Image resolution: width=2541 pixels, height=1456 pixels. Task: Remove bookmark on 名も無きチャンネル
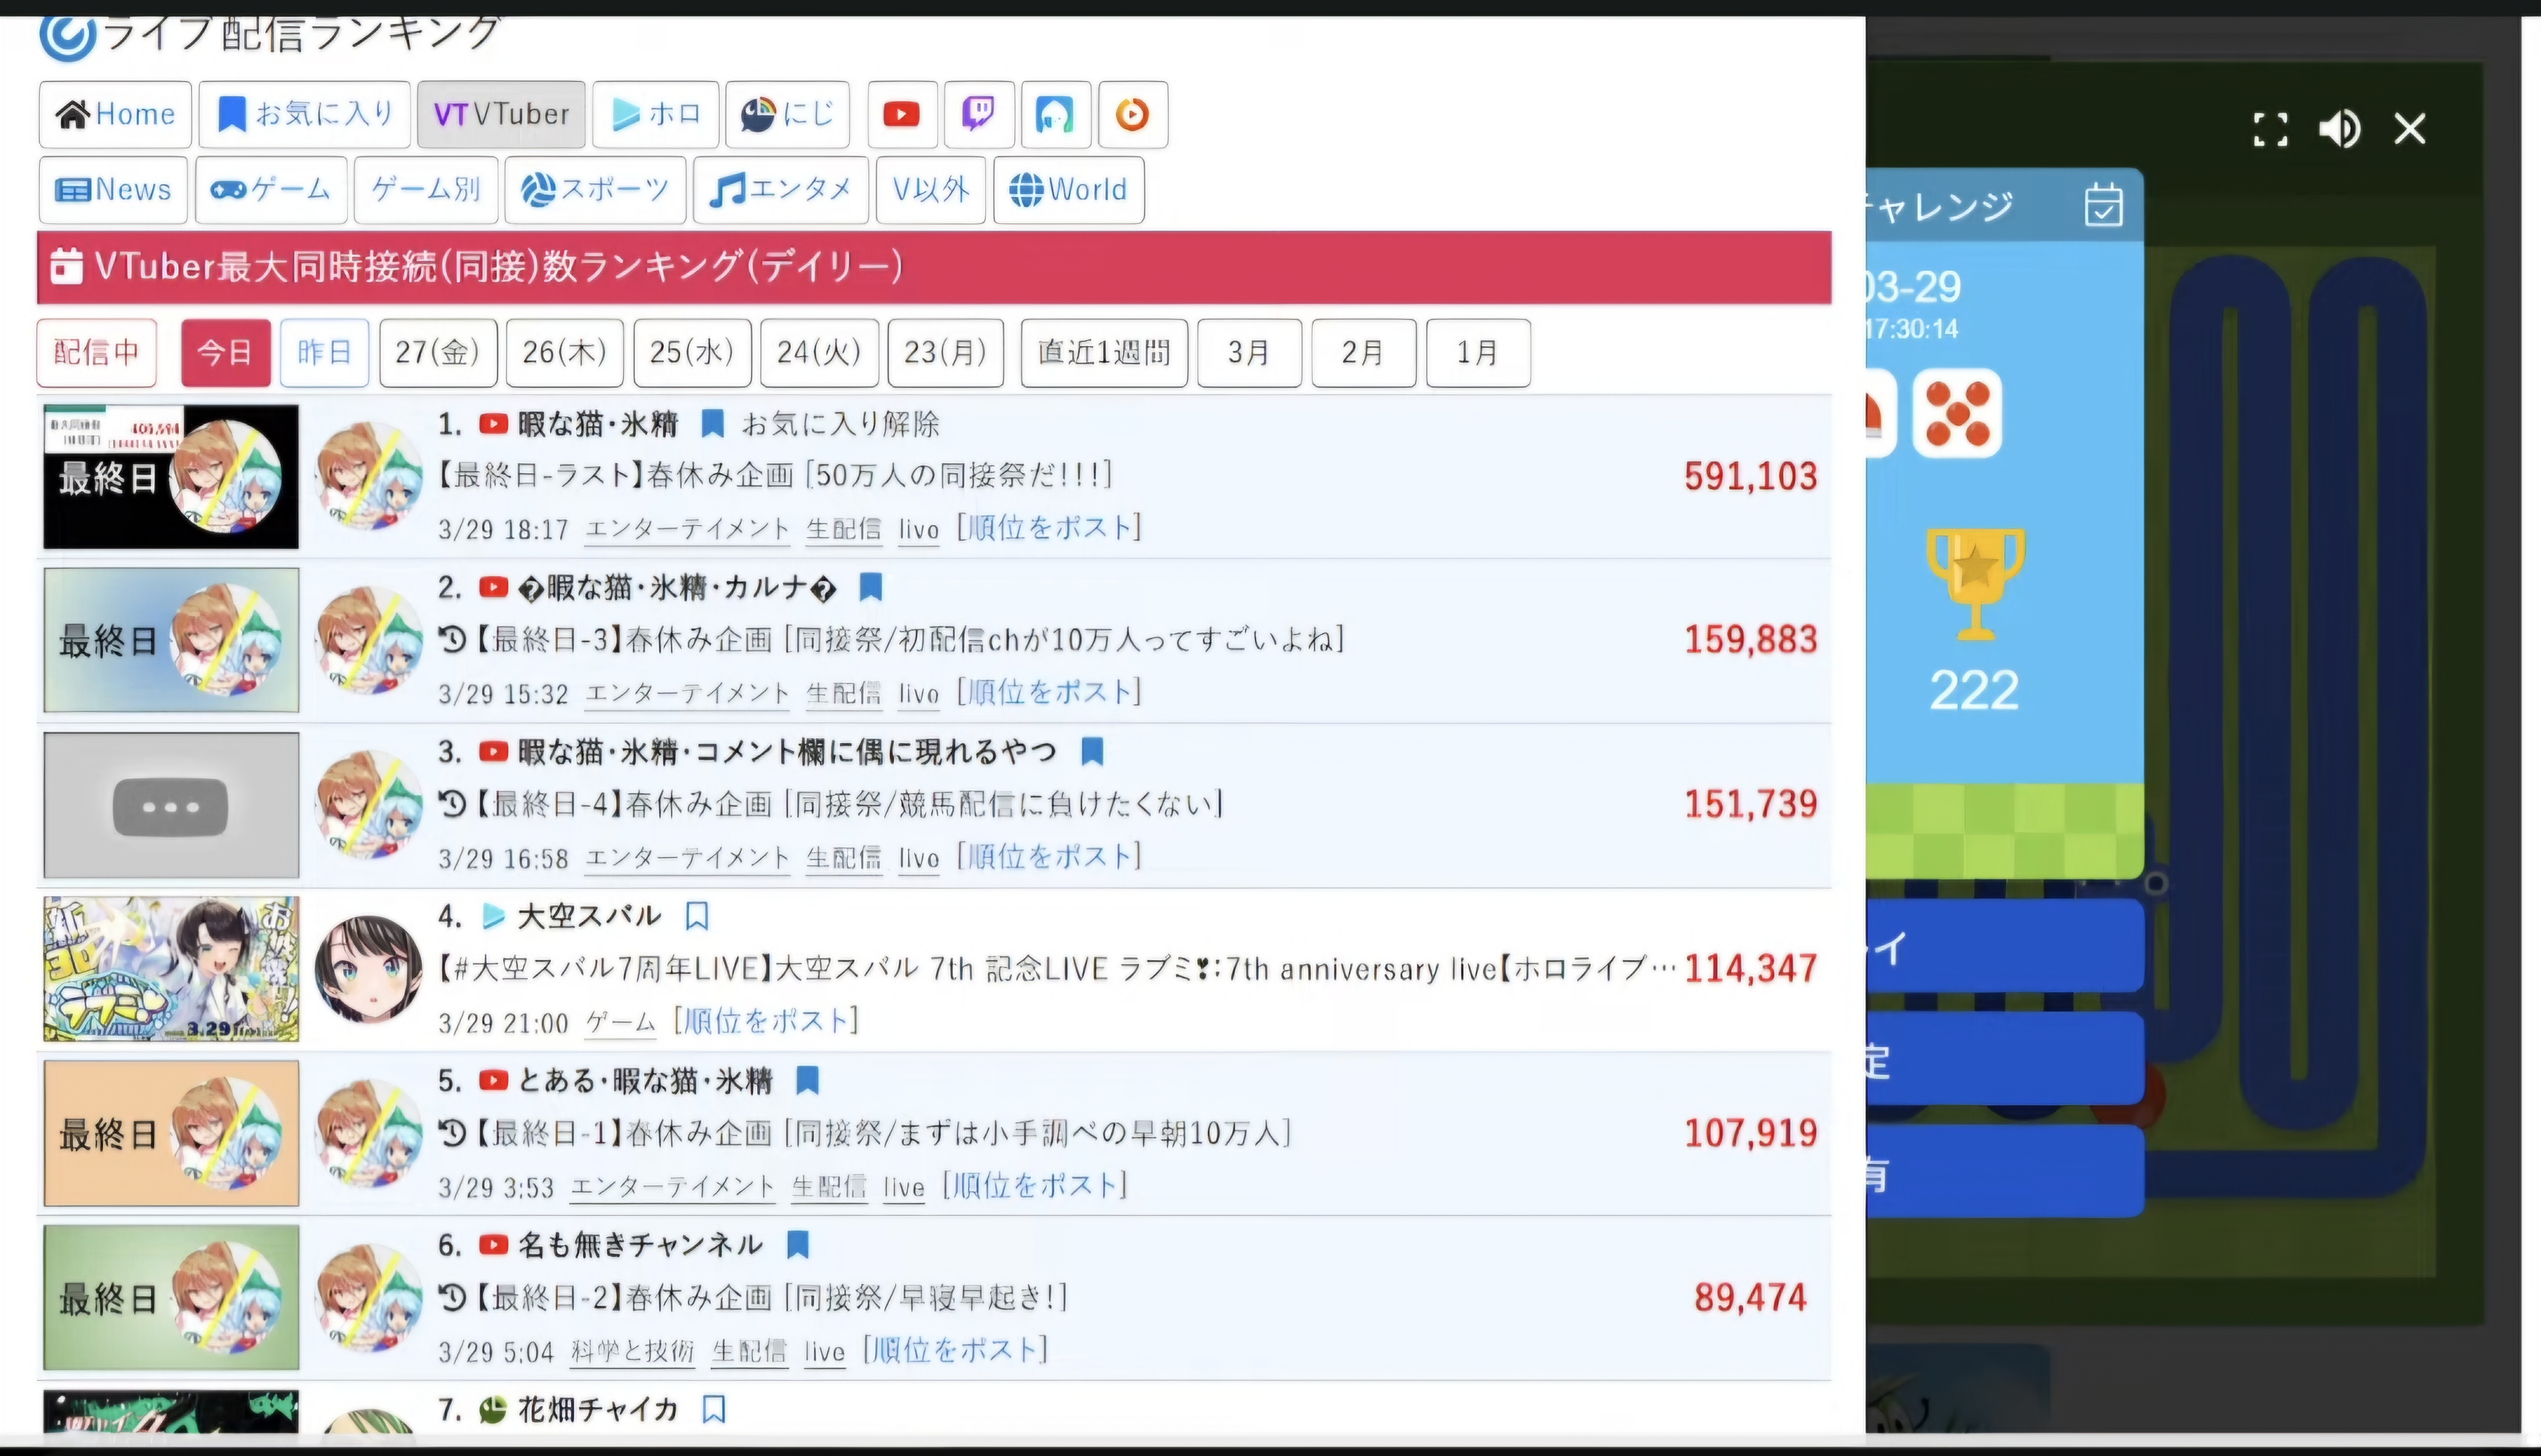(797, 1245)
